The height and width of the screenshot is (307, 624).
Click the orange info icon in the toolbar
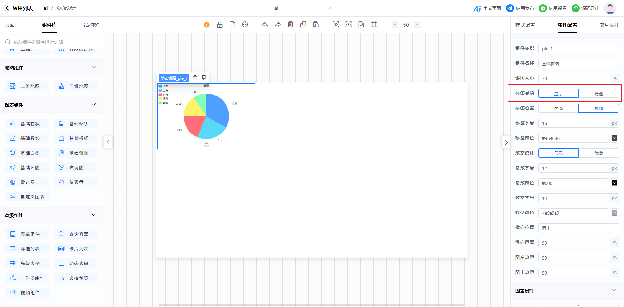pyautogui.click(x=207, y=25)
